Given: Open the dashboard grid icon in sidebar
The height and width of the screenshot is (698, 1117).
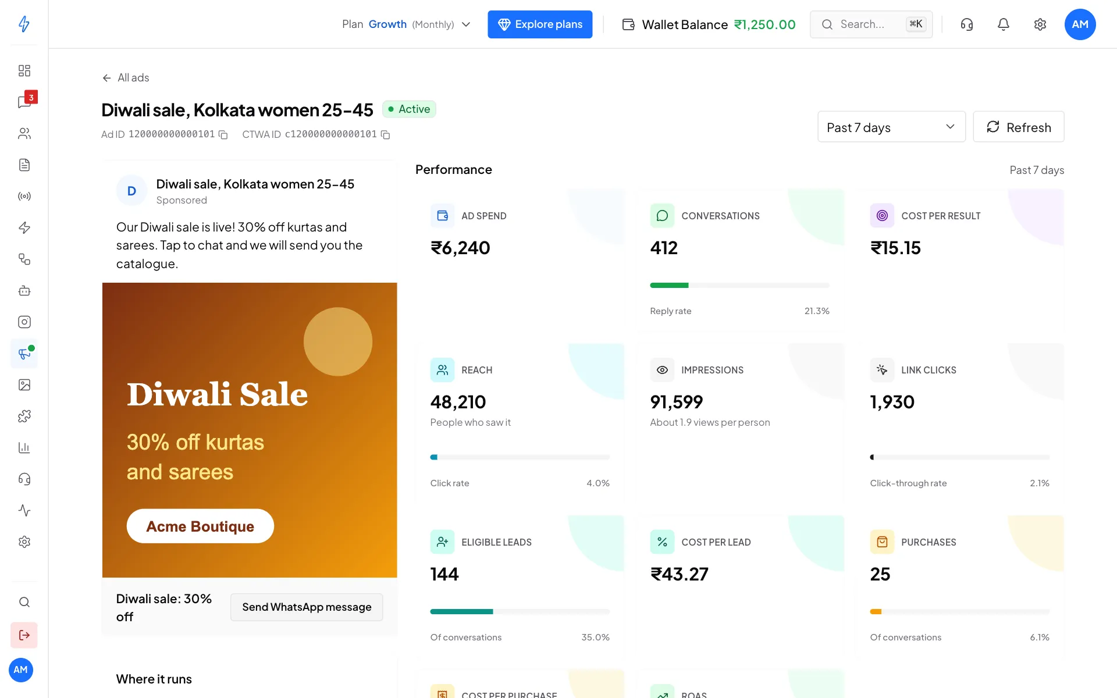Looking at the screenshot, I should [24, 70].
